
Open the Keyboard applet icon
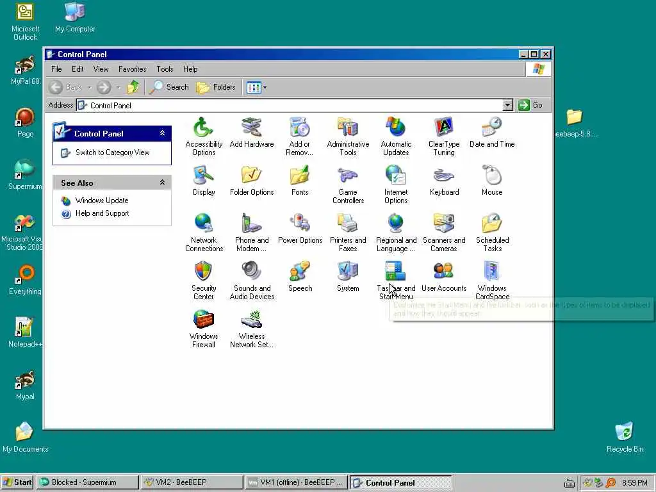444,180
